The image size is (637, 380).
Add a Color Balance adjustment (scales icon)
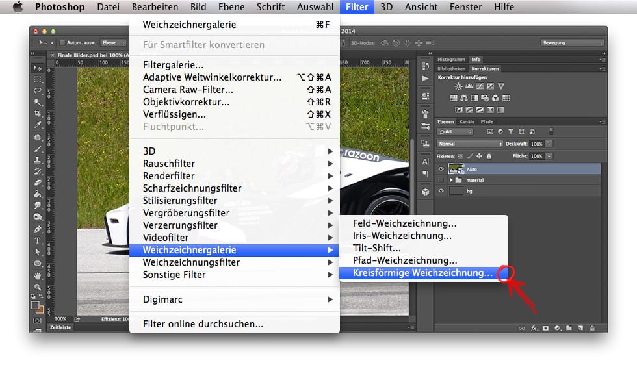pyautogui.click(x=464, y=98)
